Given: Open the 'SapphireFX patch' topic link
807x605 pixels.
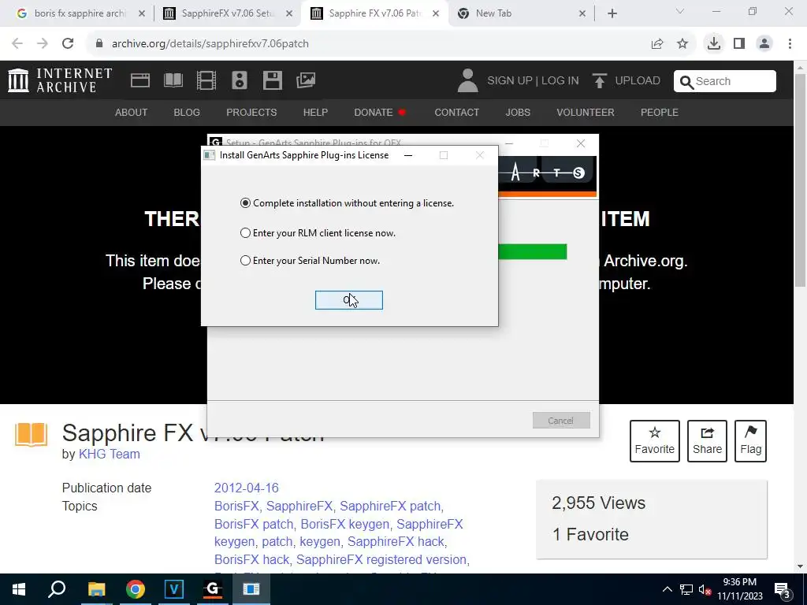Looking at the screenshot, I should click(x=390, y=507).
